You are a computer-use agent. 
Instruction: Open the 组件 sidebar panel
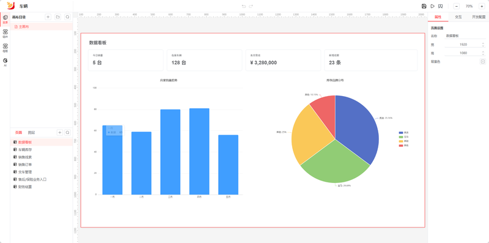pos(5,33)
